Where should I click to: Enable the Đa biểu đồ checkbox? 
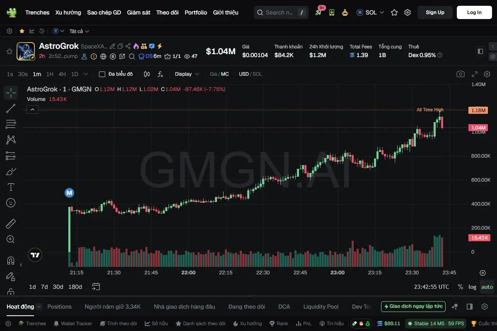102,74
